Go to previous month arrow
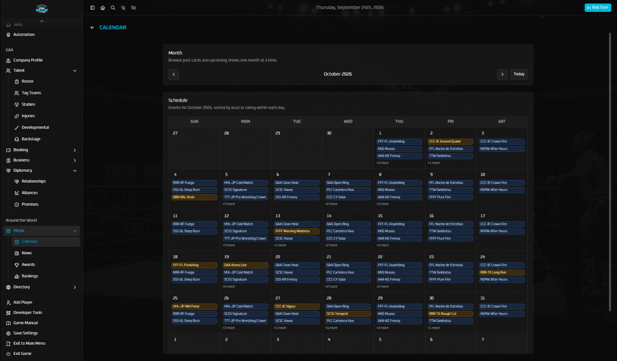Viewport: 617px width, 361px height. point(173,74)
